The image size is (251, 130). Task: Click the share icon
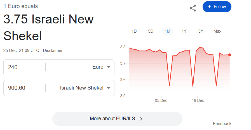(x=193, y=8)
